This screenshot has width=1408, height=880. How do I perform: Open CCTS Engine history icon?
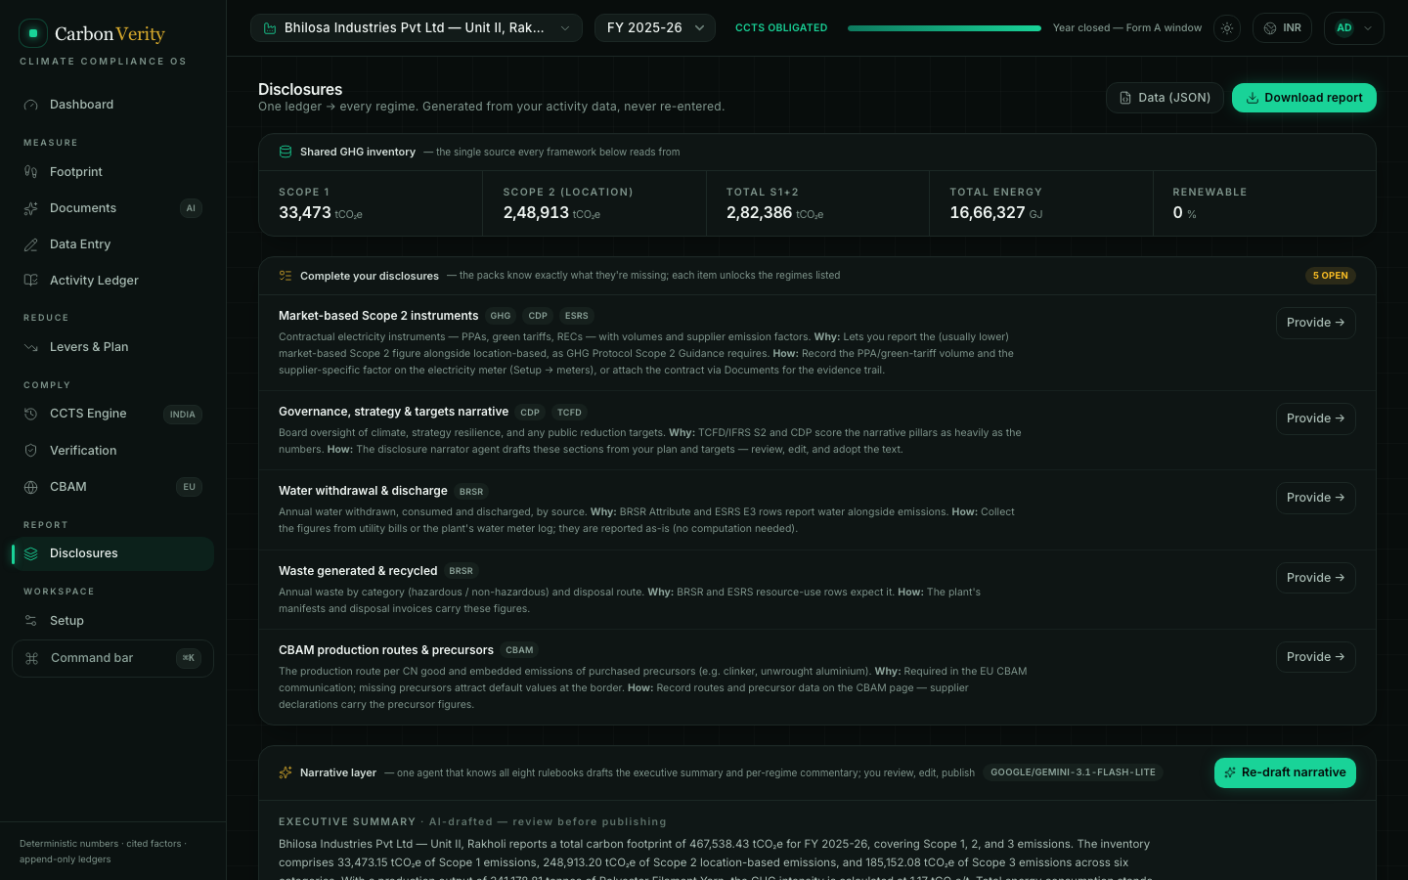click(x=31, y=414)
